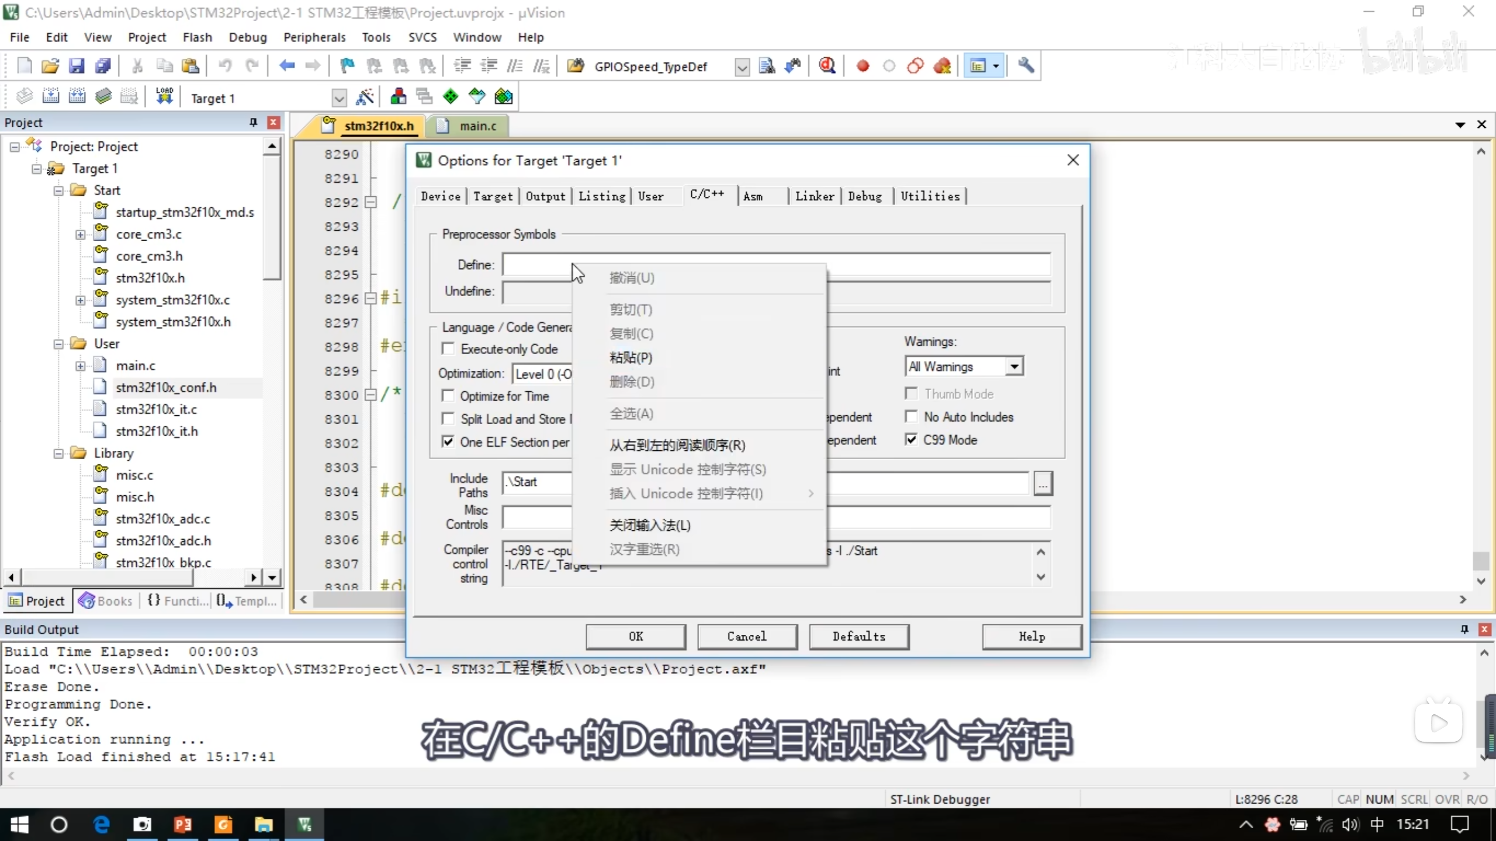
Task: Toggle the No Auto Includes checkbox
Action: (911, 417)
